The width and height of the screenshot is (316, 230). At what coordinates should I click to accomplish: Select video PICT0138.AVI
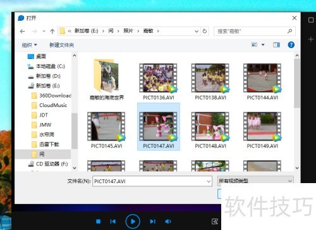(210, 82)
